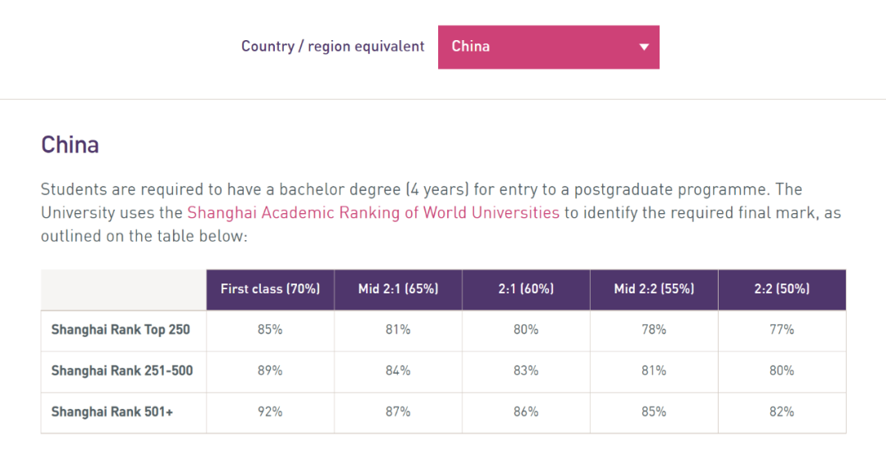Viewport: 886px width, 449px height.
Task: Click the China section heading
Action: point(70,145)
